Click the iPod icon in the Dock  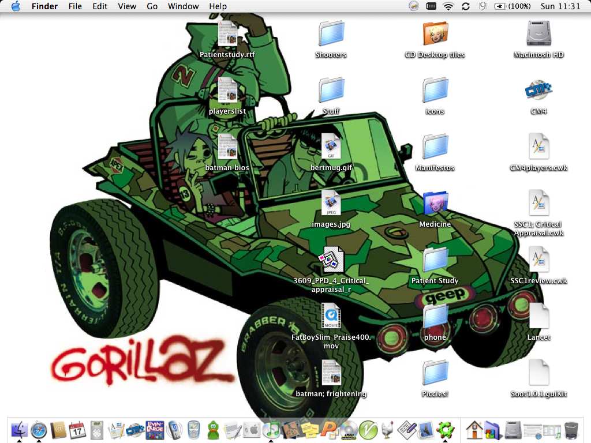pyautogui.click(x=97, y=430)
